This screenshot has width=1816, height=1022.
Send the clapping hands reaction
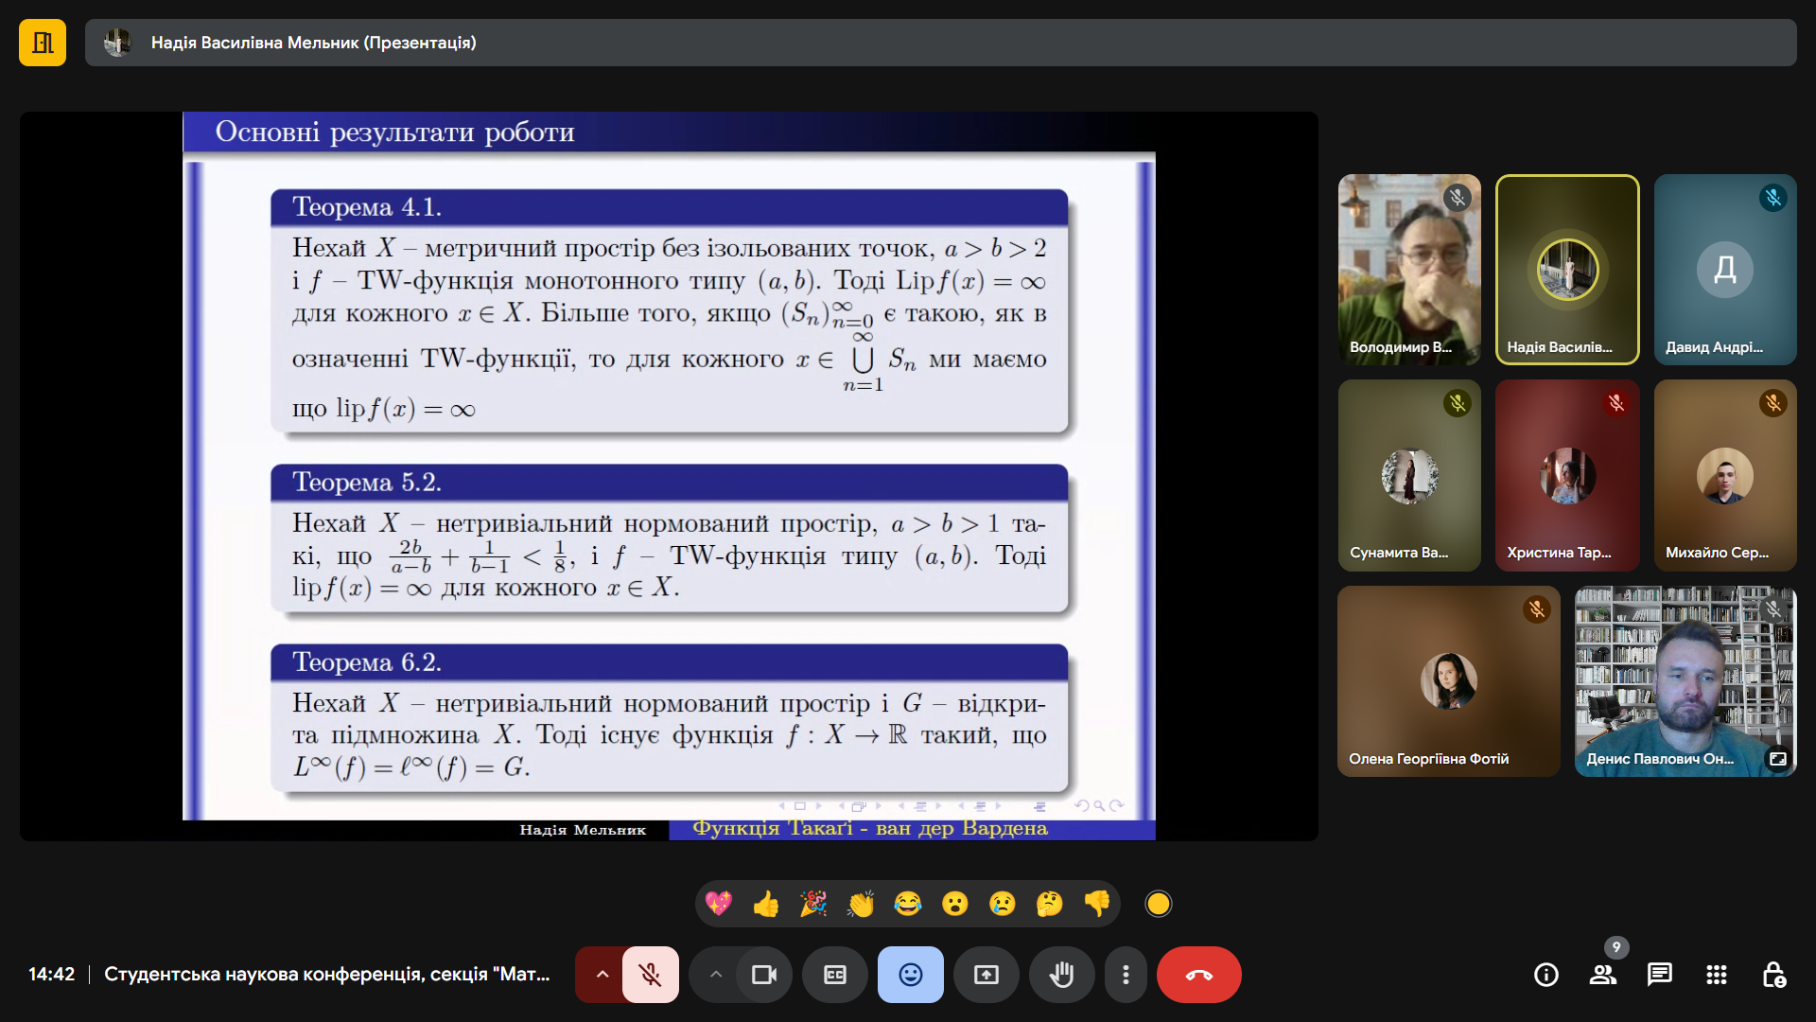(x=861, y=904)
